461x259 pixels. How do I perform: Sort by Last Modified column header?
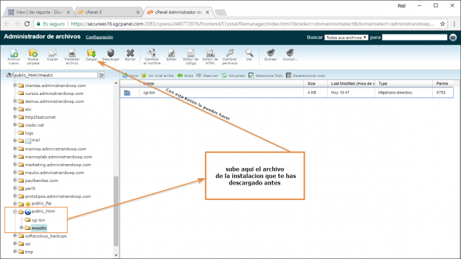pos(351,84)
